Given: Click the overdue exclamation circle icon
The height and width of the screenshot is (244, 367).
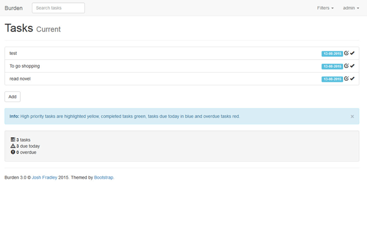Looking at the screenshot, I should (13, 152).
